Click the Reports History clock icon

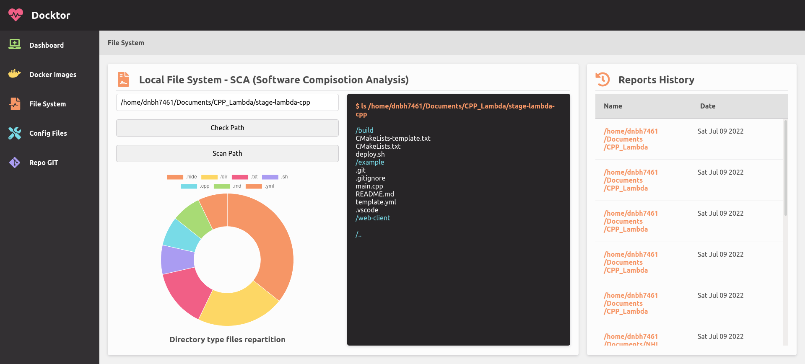[x=603, y=79]
